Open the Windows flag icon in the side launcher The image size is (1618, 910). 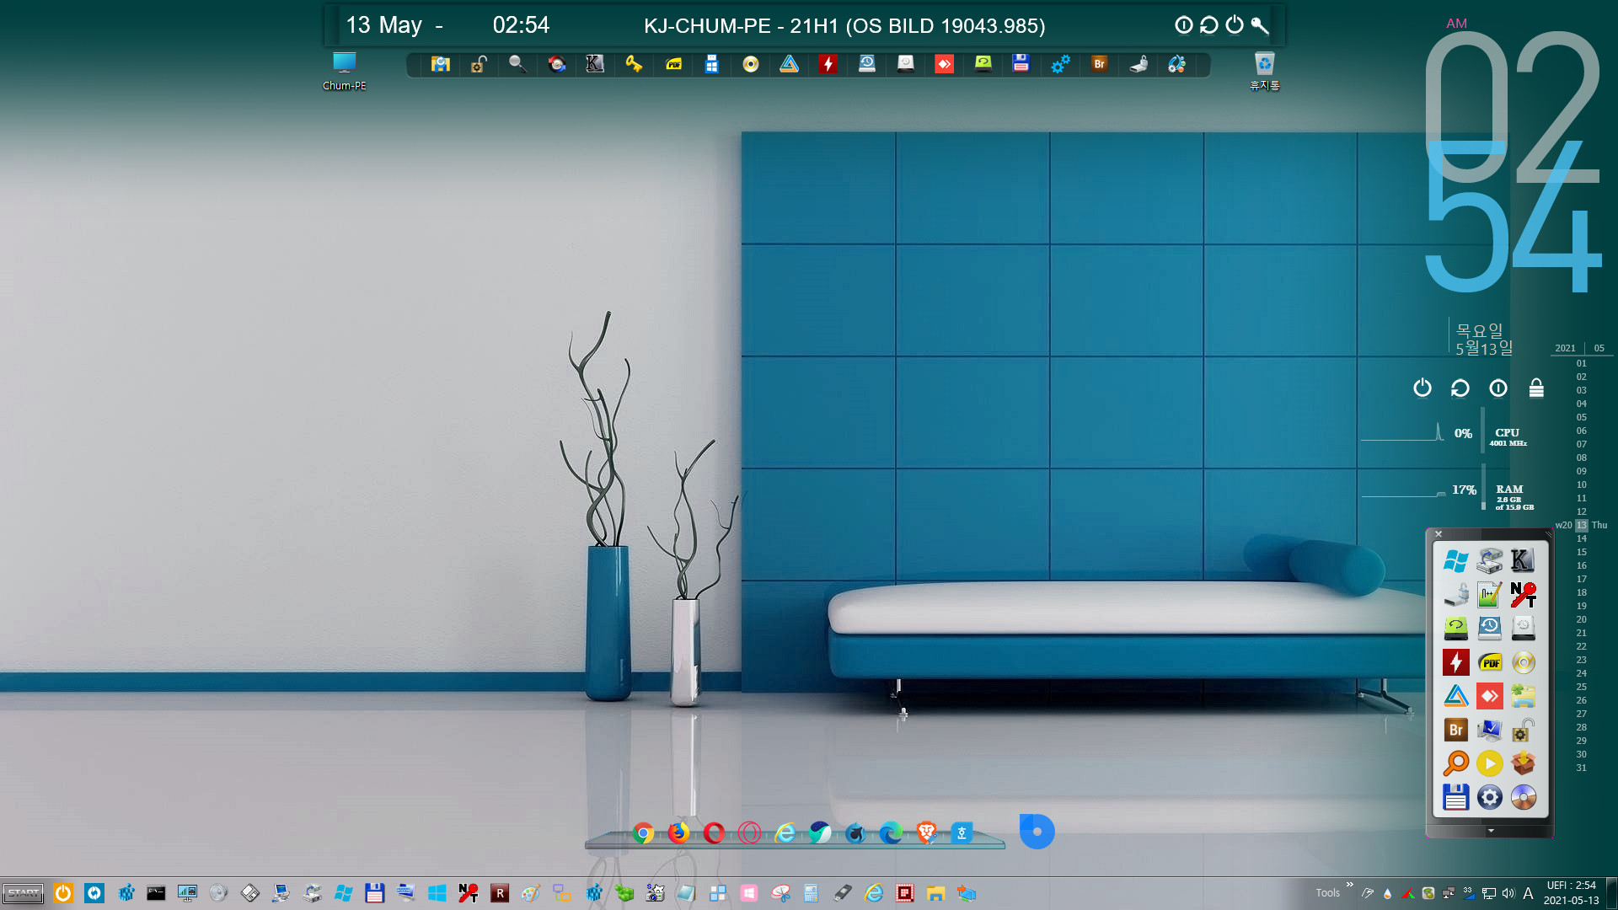point(1455,561)
